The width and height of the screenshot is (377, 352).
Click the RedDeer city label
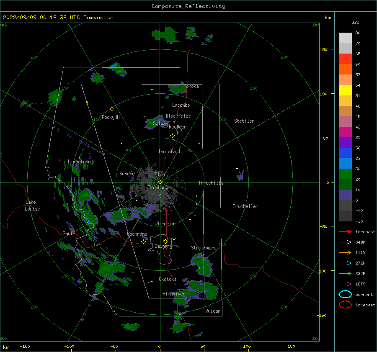click(x=178, y=127)
